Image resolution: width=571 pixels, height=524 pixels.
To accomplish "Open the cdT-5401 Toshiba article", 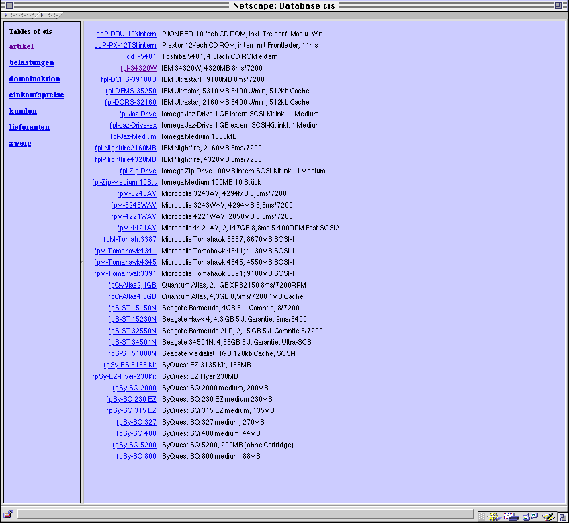I will (141, 56).
